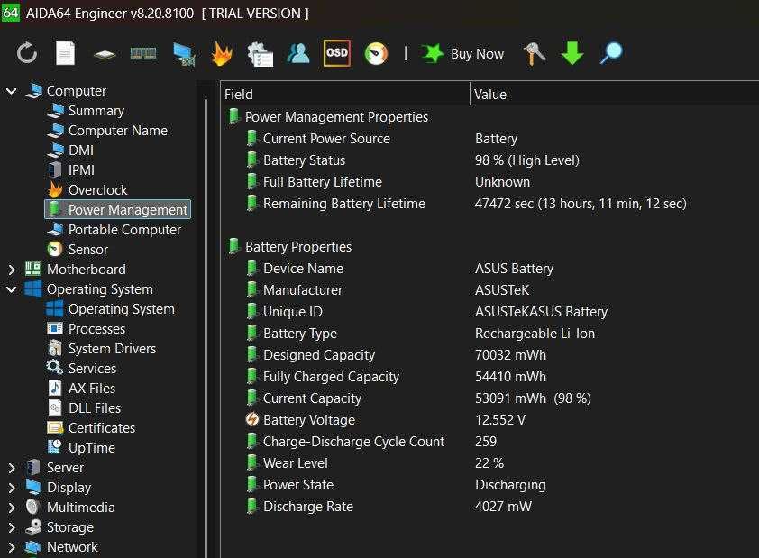759x558 pixels.
Task: Launch the flame stability test icon
Action: (222, 53)
